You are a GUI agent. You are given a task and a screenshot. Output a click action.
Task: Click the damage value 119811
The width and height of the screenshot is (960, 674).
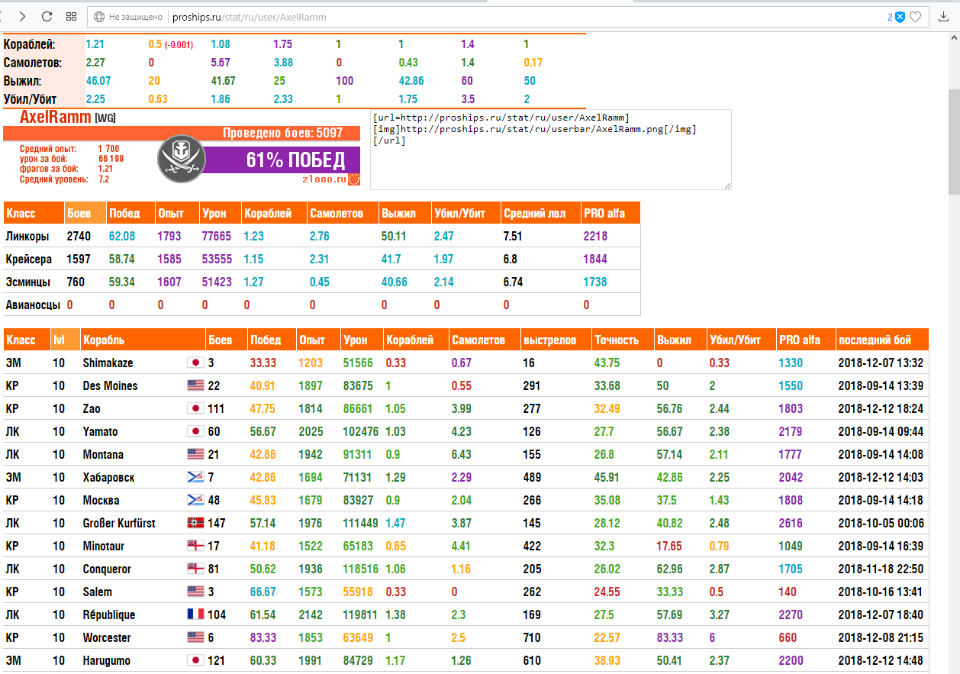point(361,614)
